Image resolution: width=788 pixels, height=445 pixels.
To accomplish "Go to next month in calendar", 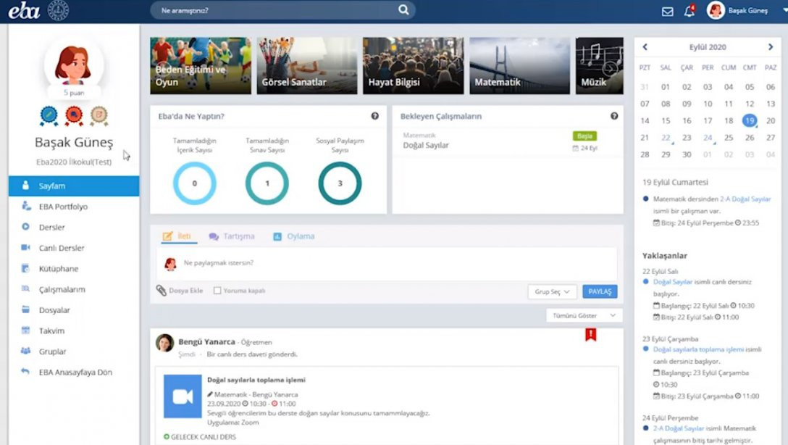I will click(771, 47).
